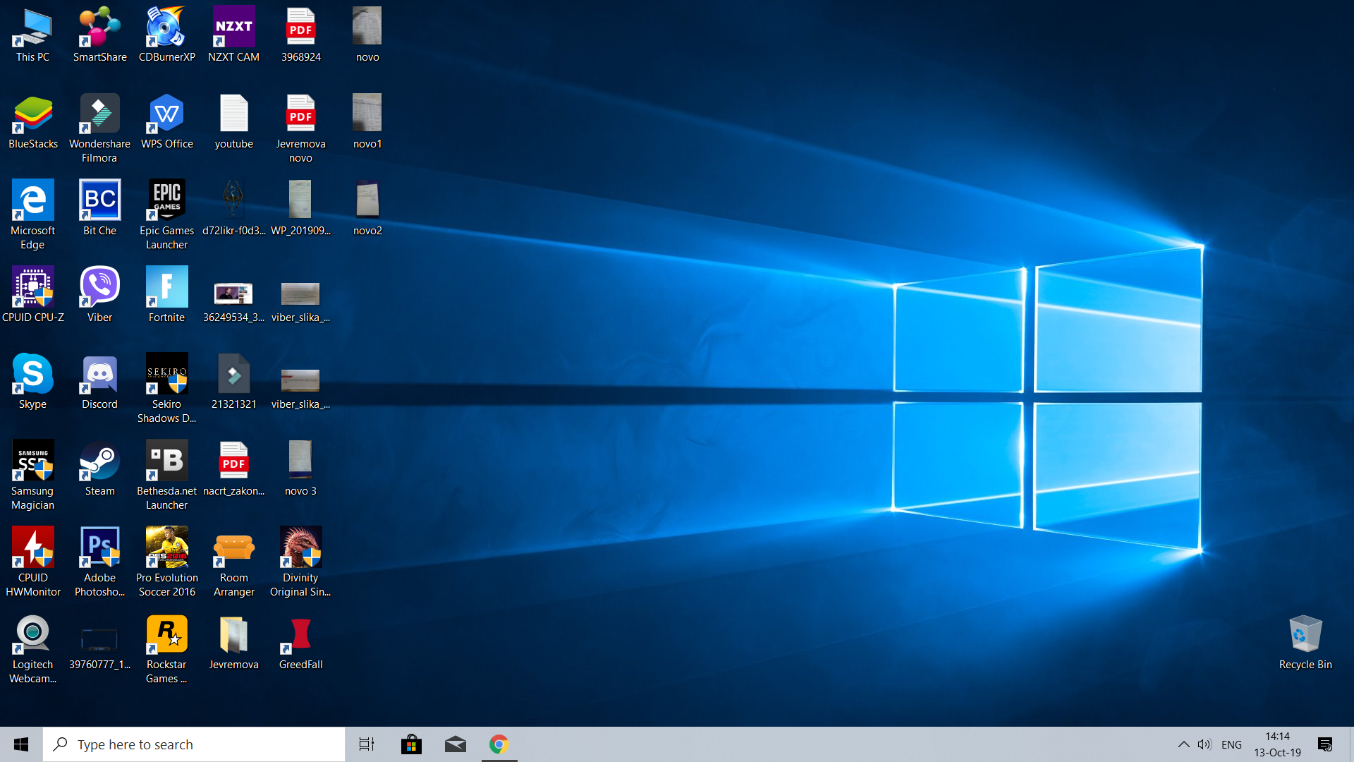This screenshot has height=762, width=1354.
Task: Select the novo1 image file
Action: 367,122
